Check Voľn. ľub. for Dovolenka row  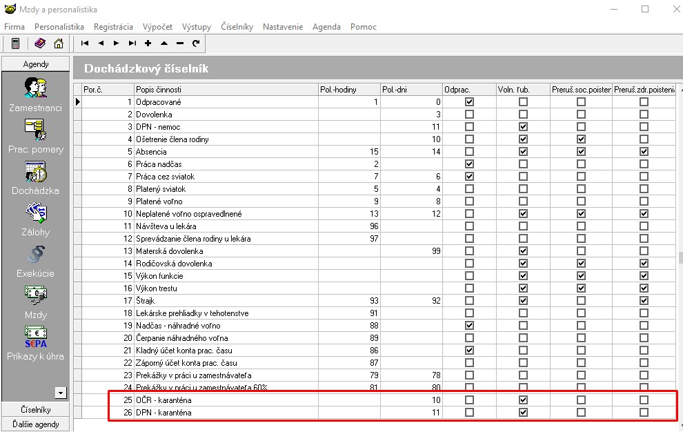coord(523,115)
